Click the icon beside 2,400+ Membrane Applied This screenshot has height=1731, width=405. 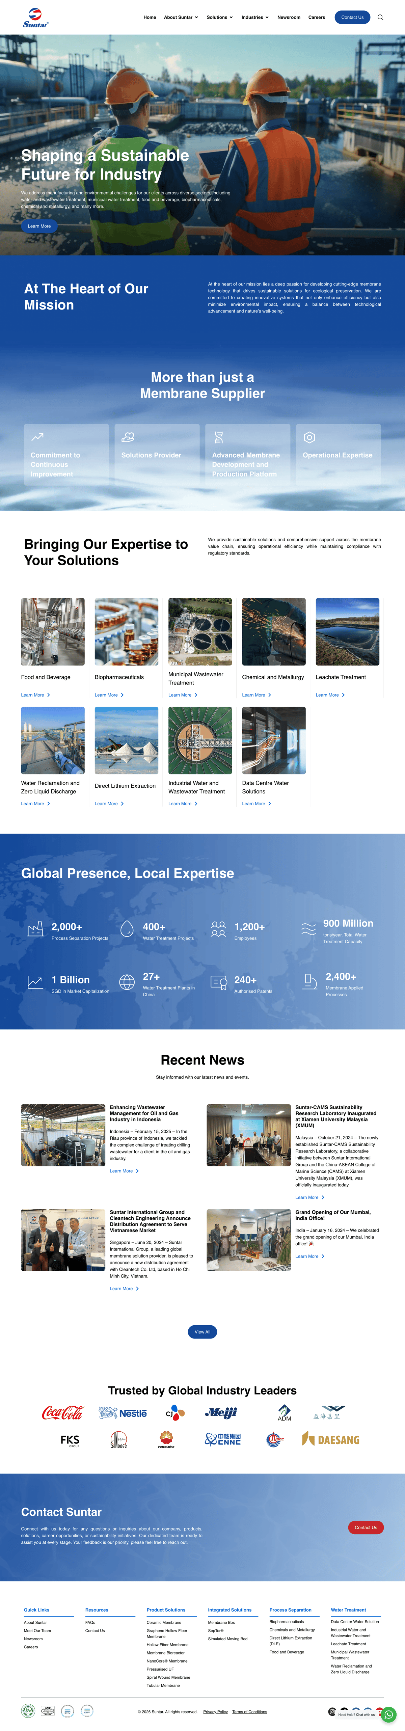[x=309, y=981]
